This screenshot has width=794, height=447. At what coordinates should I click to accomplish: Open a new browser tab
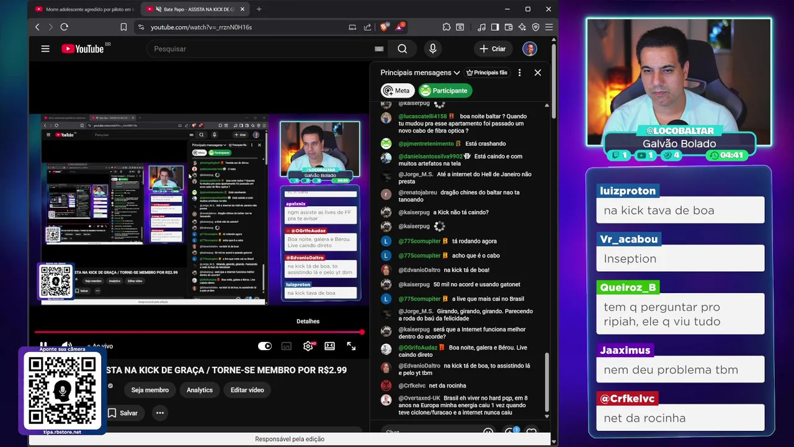click(x=259, y=9)
